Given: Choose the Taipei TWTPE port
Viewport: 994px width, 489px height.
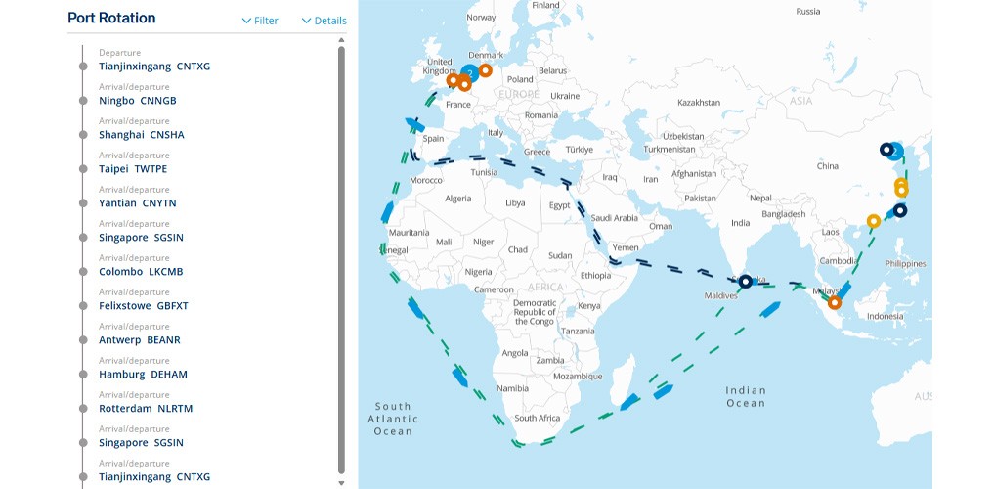Looking at the screenshot, I should click(x=133, y=169).
